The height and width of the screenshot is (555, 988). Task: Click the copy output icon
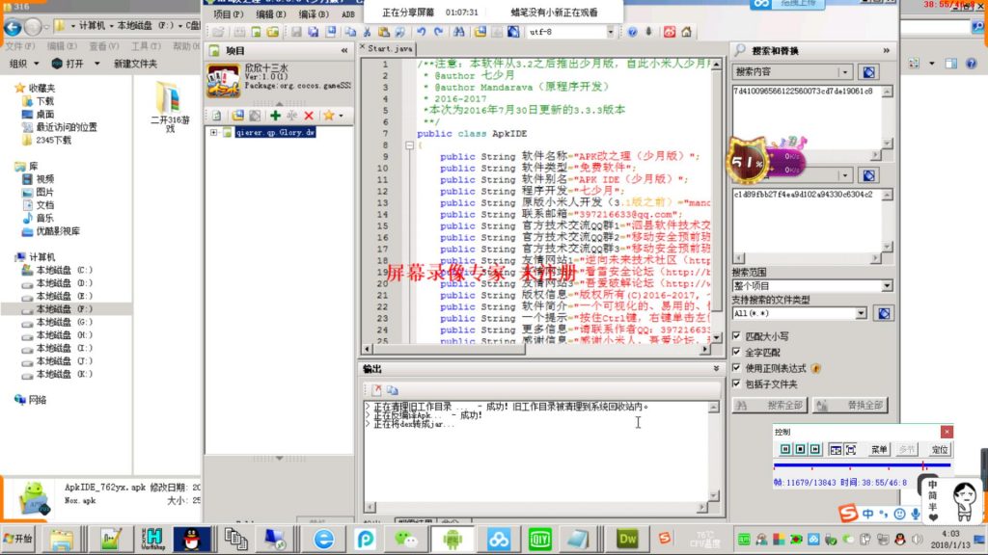point(392,390)
